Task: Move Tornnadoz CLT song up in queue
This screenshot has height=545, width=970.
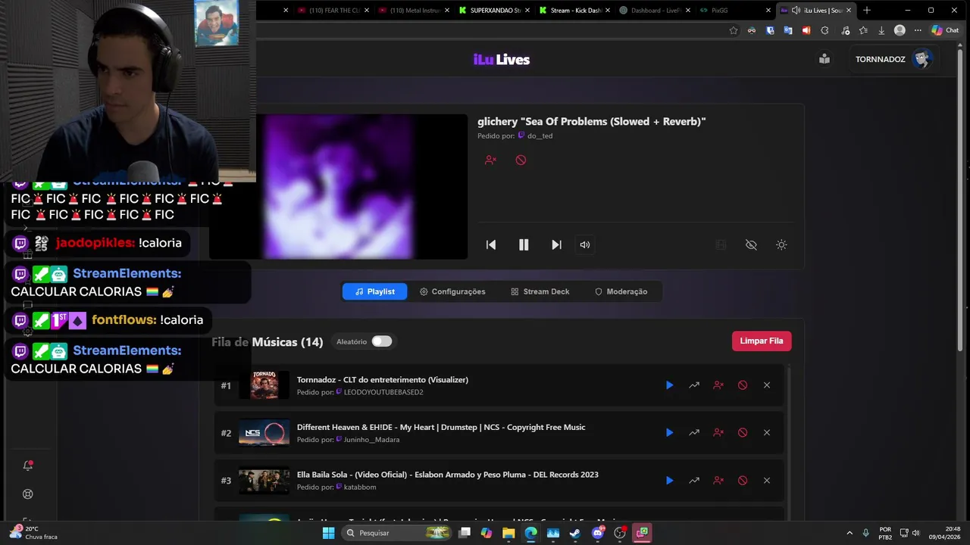Action: [x=694, y=385]
